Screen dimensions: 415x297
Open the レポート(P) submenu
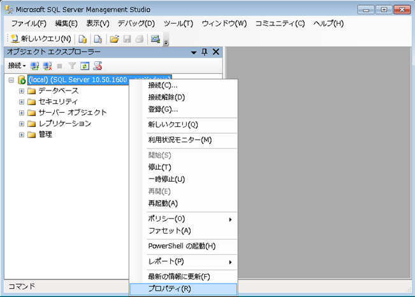[184, 261]
